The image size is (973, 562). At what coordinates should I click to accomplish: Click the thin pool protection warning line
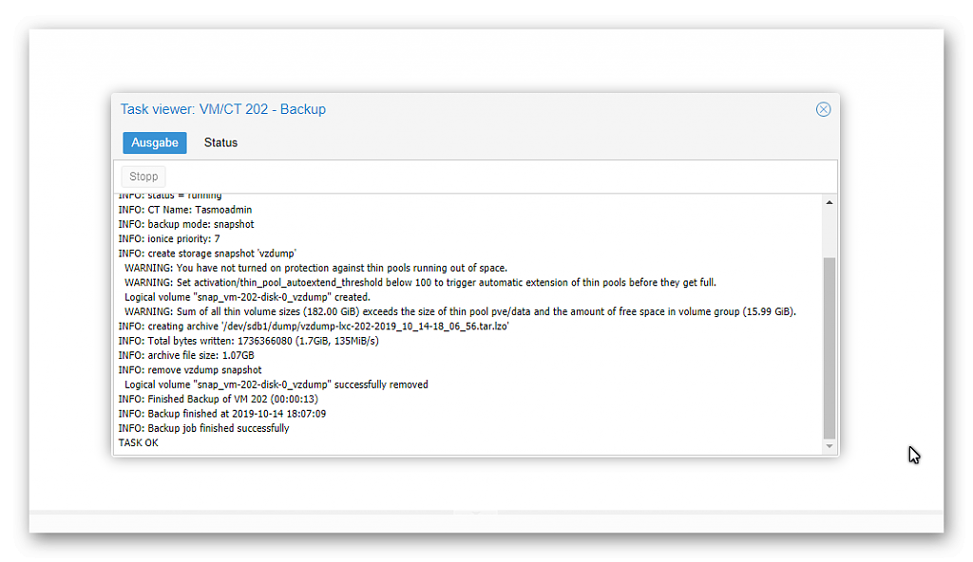point(315,268)
